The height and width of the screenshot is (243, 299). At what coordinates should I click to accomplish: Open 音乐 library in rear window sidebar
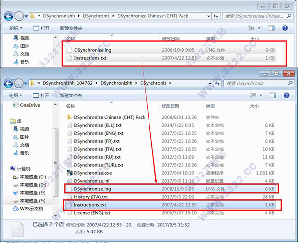[x=21, y=62]
